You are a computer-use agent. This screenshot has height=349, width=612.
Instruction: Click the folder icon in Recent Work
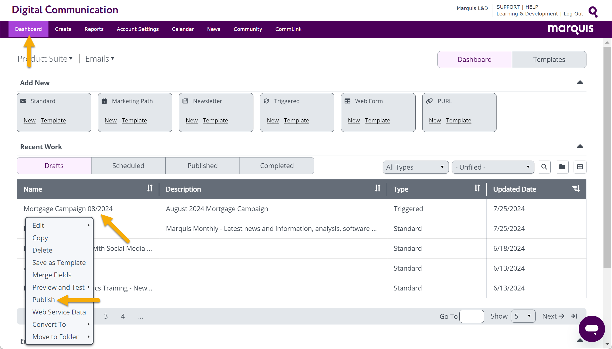point(562,167)
